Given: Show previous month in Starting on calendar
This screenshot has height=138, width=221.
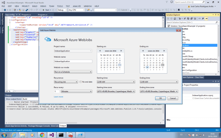Looking at the screenshot, I should [100, 51].
